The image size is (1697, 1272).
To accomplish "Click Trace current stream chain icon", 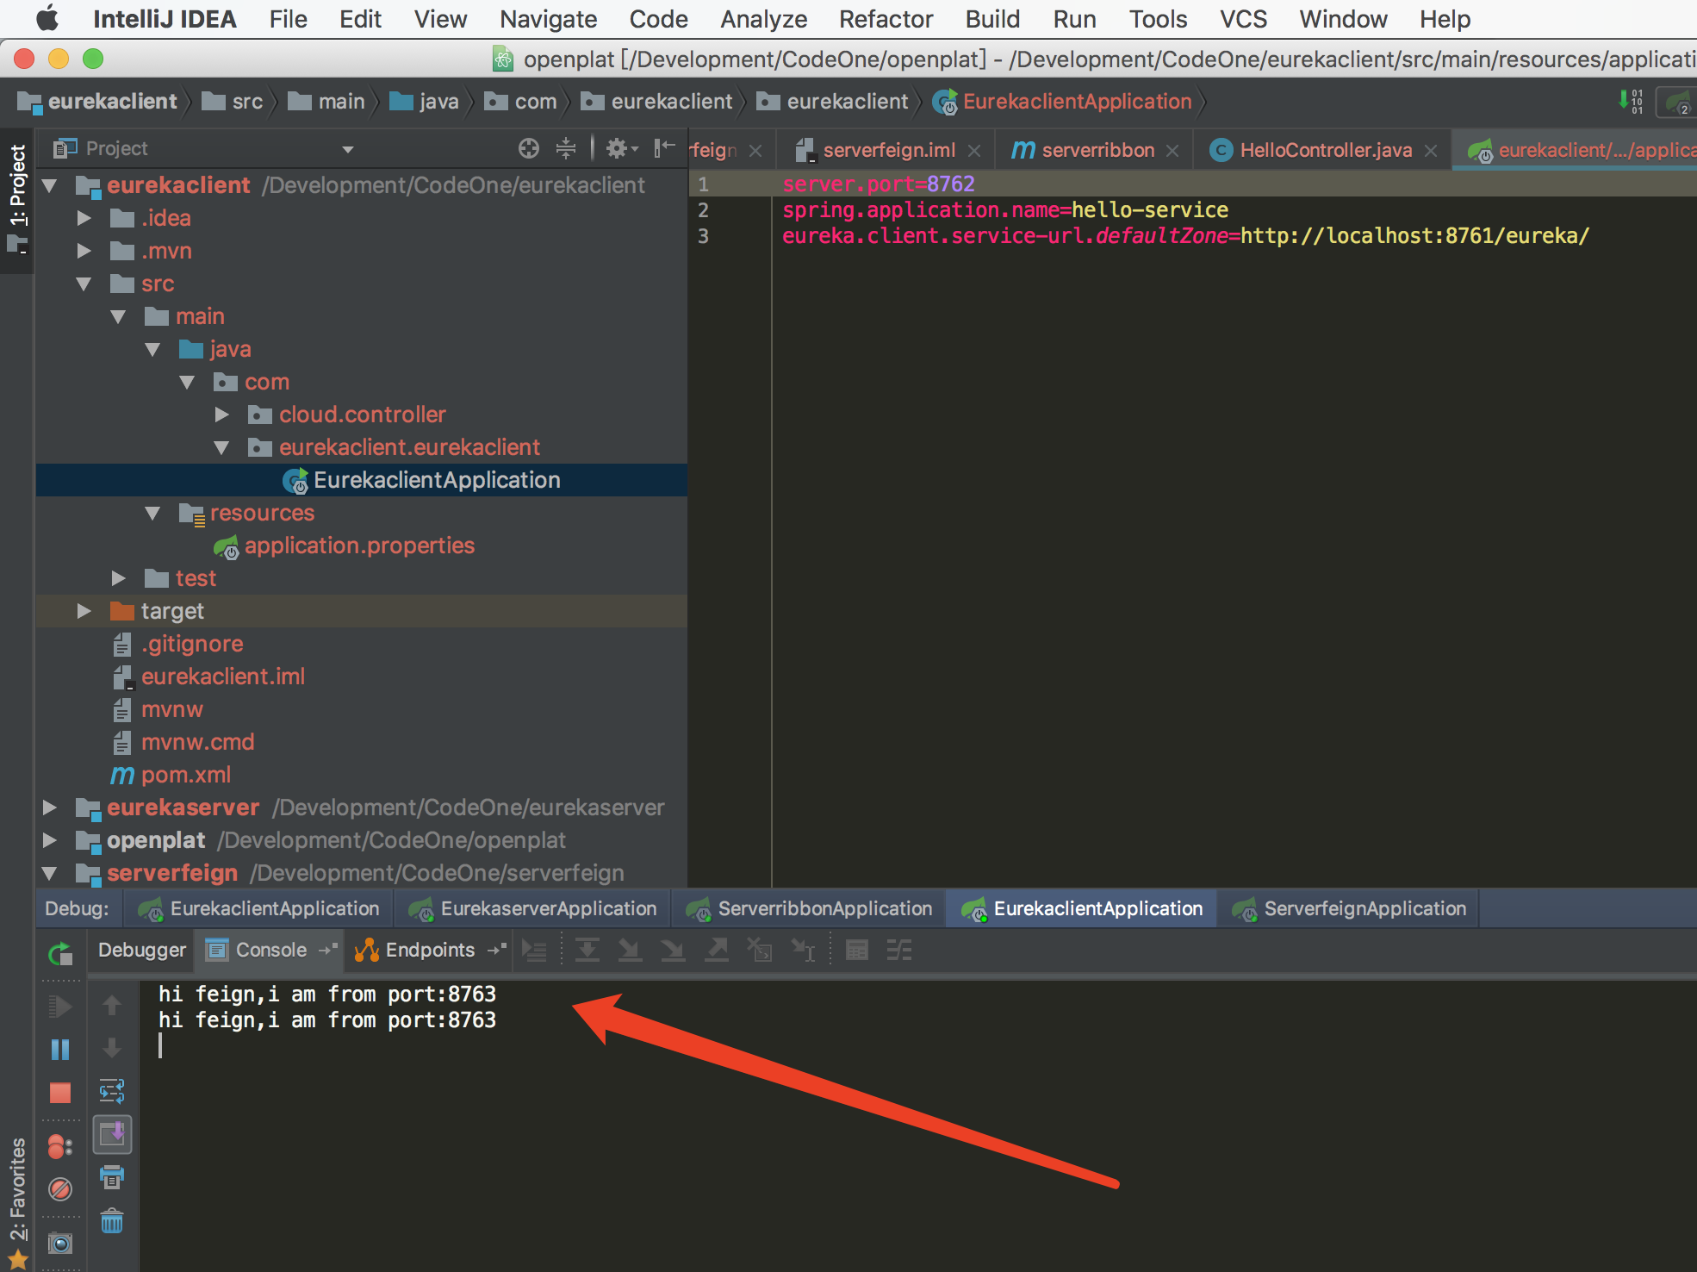I will pos(899,951).
